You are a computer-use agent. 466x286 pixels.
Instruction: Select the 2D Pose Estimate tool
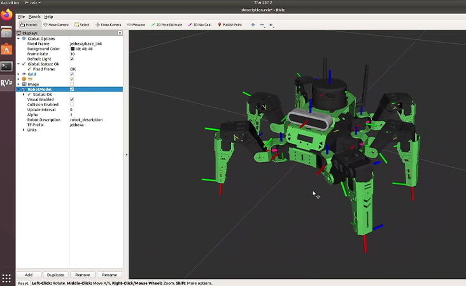coord(167,25)
